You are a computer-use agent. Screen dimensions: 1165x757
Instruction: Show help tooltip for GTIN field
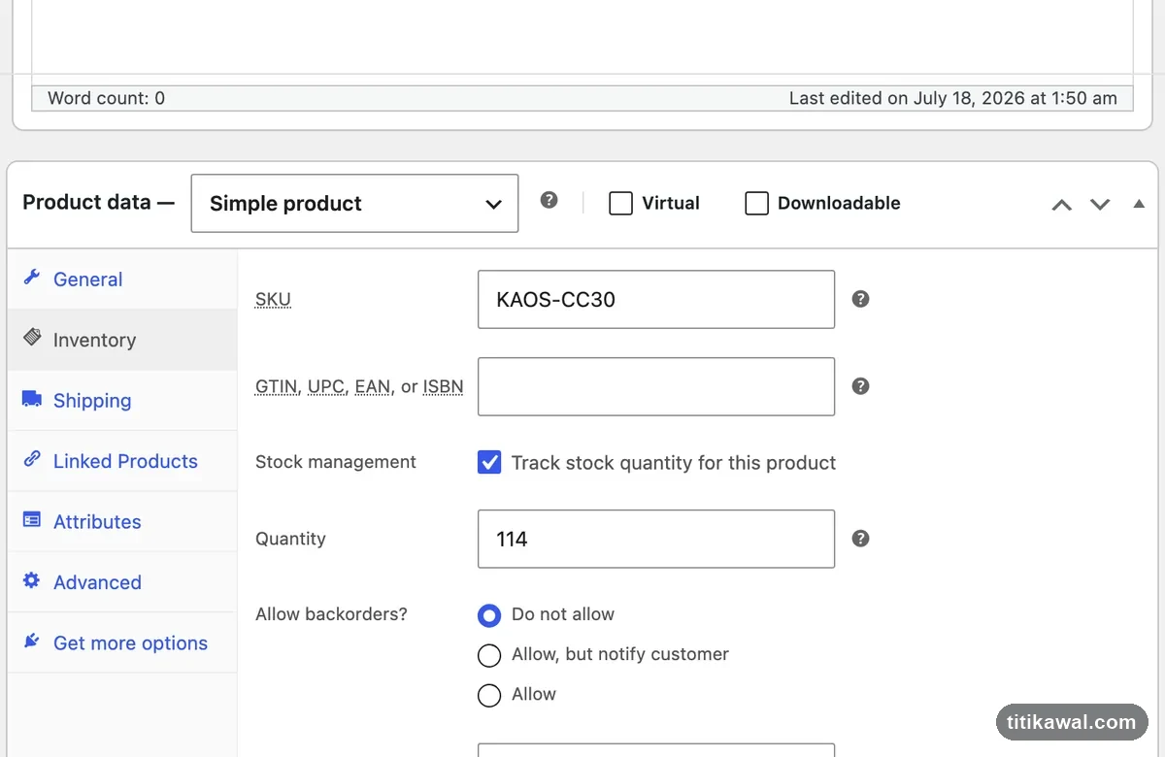coord(860,386)
